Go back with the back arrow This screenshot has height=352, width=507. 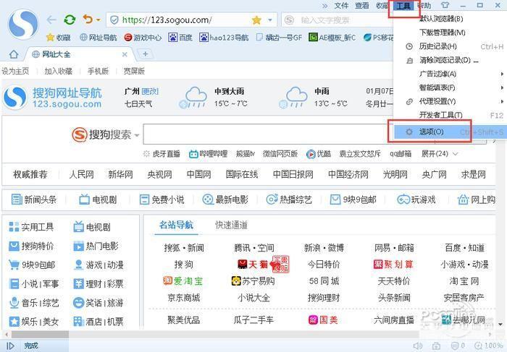click(x=51, y=20)
